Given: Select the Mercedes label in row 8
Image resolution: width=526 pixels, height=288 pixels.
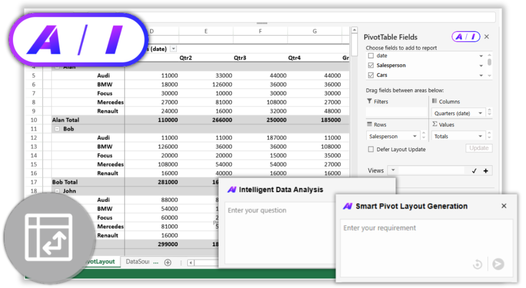Looking at the screenshot, I should click(x=110, y=102).
